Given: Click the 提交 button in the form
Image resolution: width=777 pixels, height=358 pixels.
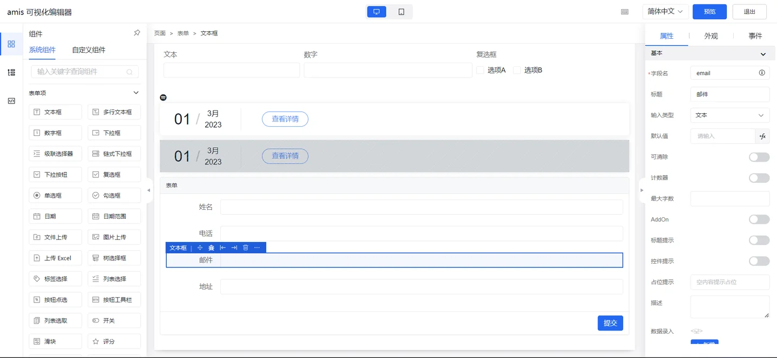Looking at the screenshot, I should click(610, 323).
